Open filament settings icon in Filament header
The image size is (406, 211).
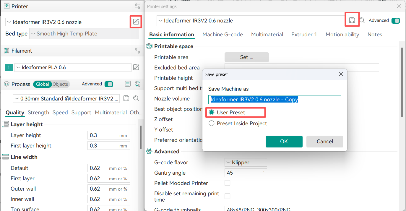(137, 51)
